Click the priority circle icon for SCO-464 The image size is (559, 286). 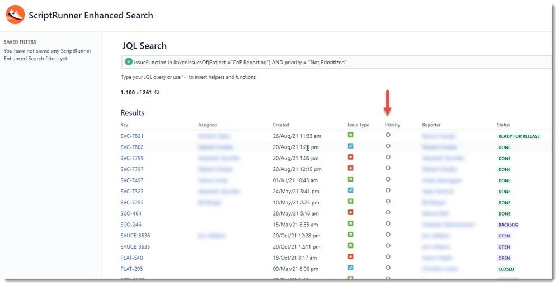(388, 212)
